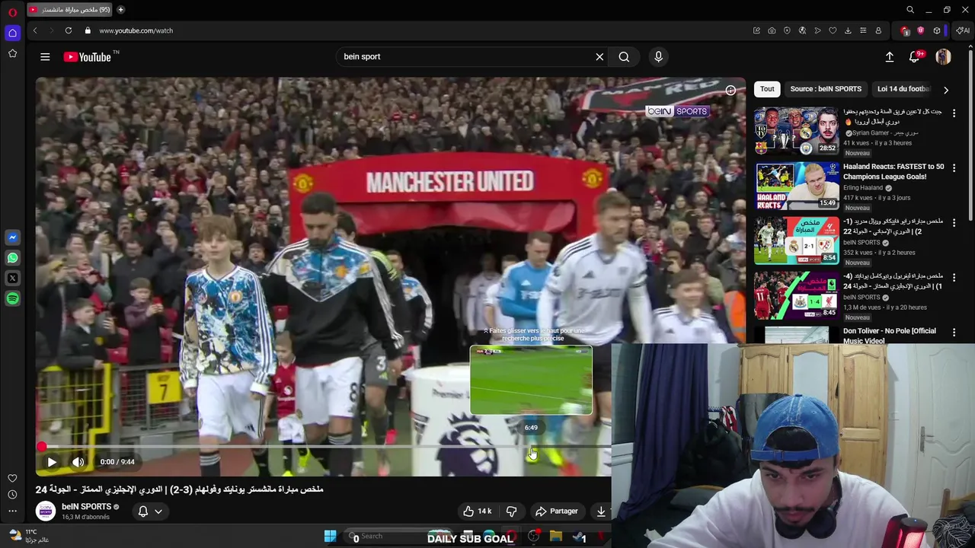The height and width of the screenshot is (548, 975).
Task: Open the Opera Flow send icon
Action: point(817,30)
